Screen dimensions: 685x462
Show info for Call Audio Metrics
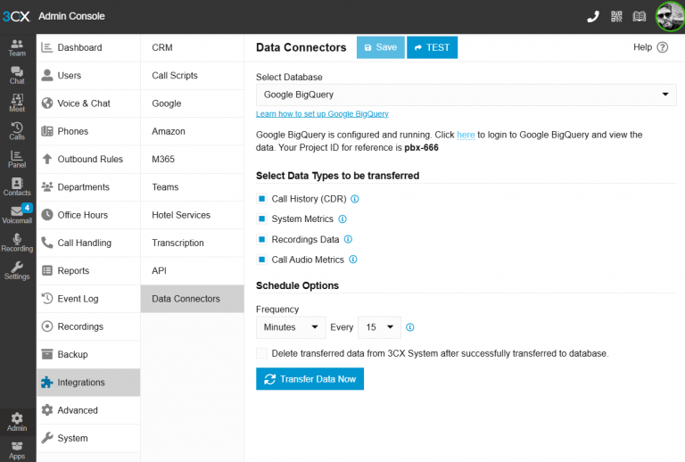pyautogui.click(x=353, y=260)
